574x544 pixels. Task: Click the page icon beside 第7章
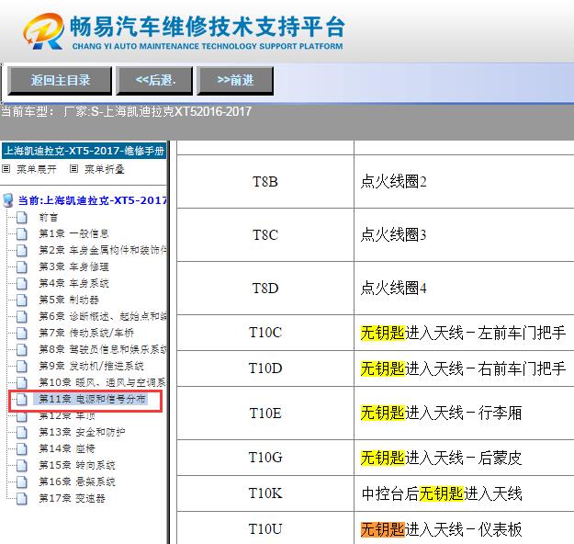tap(22, 333)
